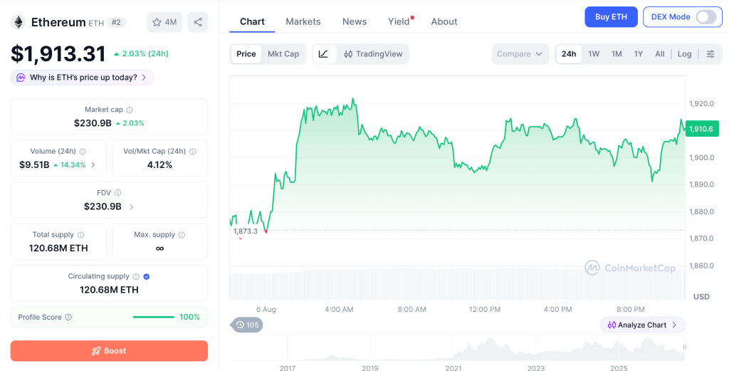Open the Yield tab
The image size is (729, 371).
399,21
